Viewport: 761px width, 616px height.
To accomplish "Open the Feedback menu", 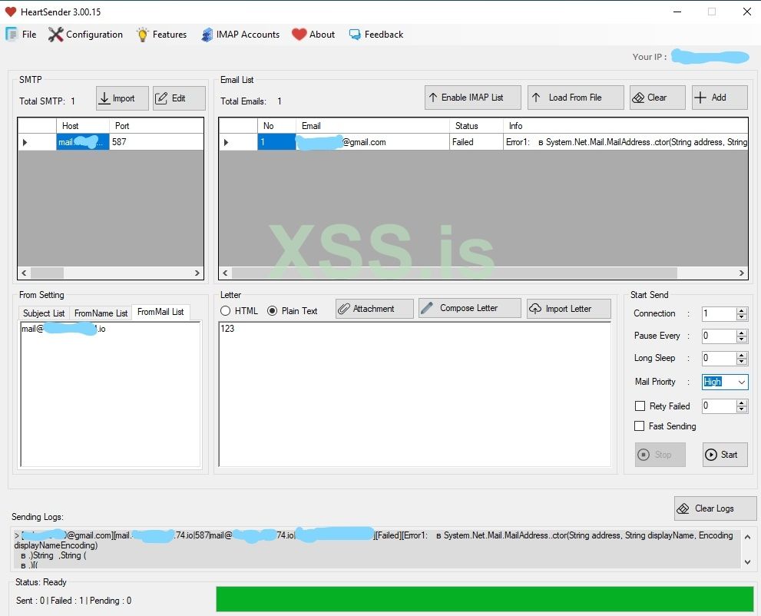I will pyautogui.click(x=376, y=35).
